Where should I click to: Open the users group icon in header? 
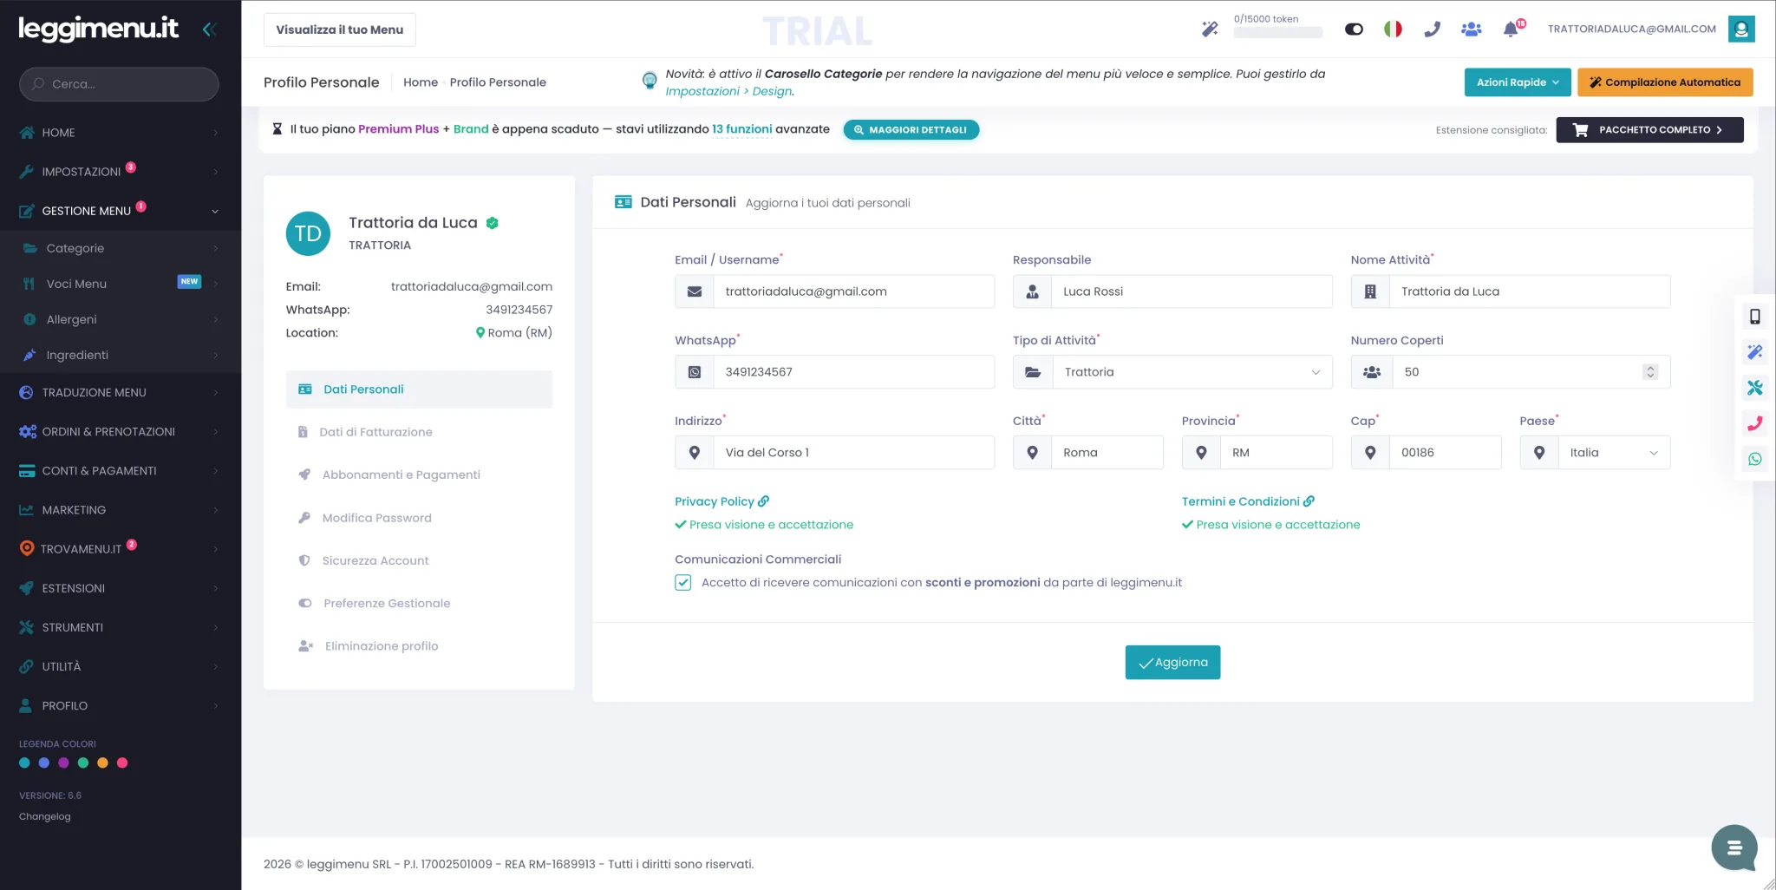(1471, 29)
